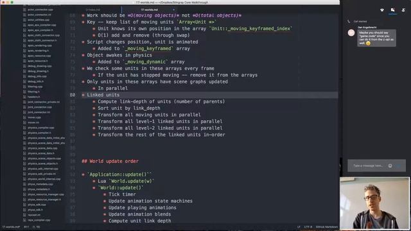Click line number 80 in gutter
411x231 pixels.
(73, 95)
